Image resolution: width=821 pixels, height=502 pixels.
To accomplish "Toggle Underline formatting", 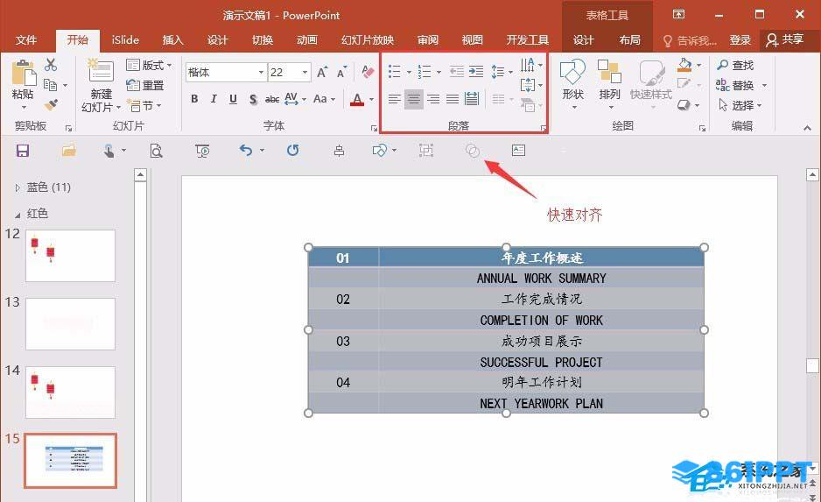I will pyautogui.click(x=234, y=98).
